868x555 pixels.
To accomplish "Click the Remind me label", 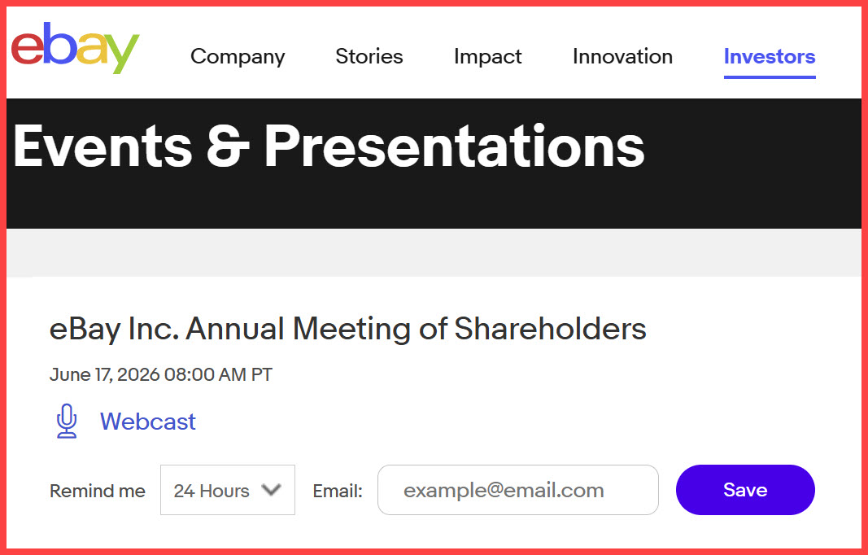I will click(98, 491).
